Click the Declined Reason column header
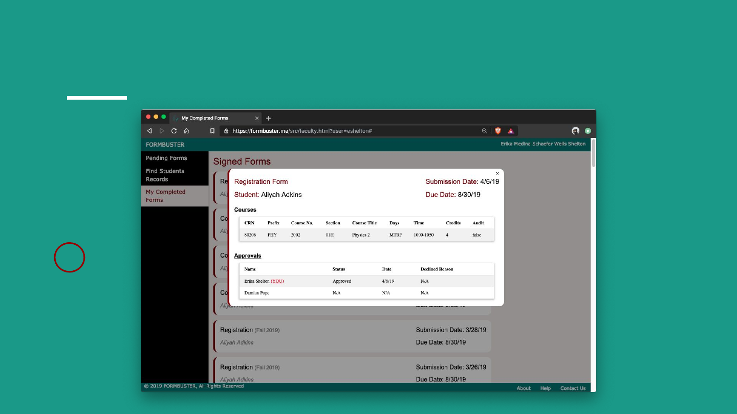737x414 pixels. coord(437,269)
